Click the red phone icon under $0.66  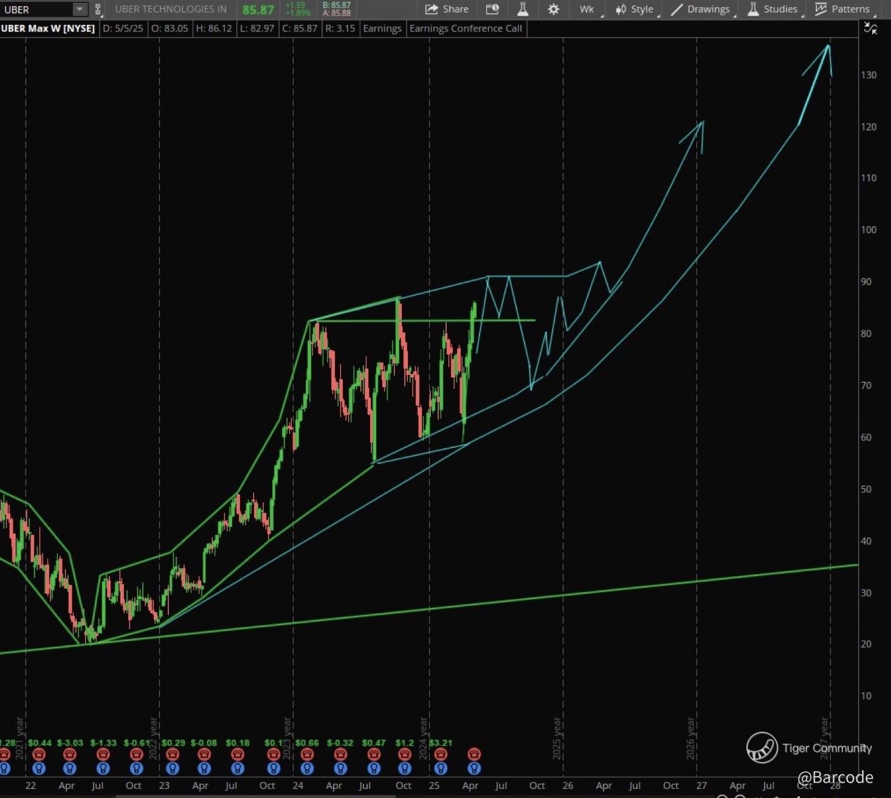coord(307,754)
